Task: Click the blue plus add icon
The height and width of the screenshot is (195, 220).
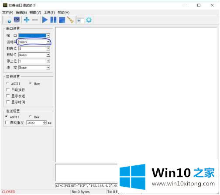Action: click(x=27, y=20)
